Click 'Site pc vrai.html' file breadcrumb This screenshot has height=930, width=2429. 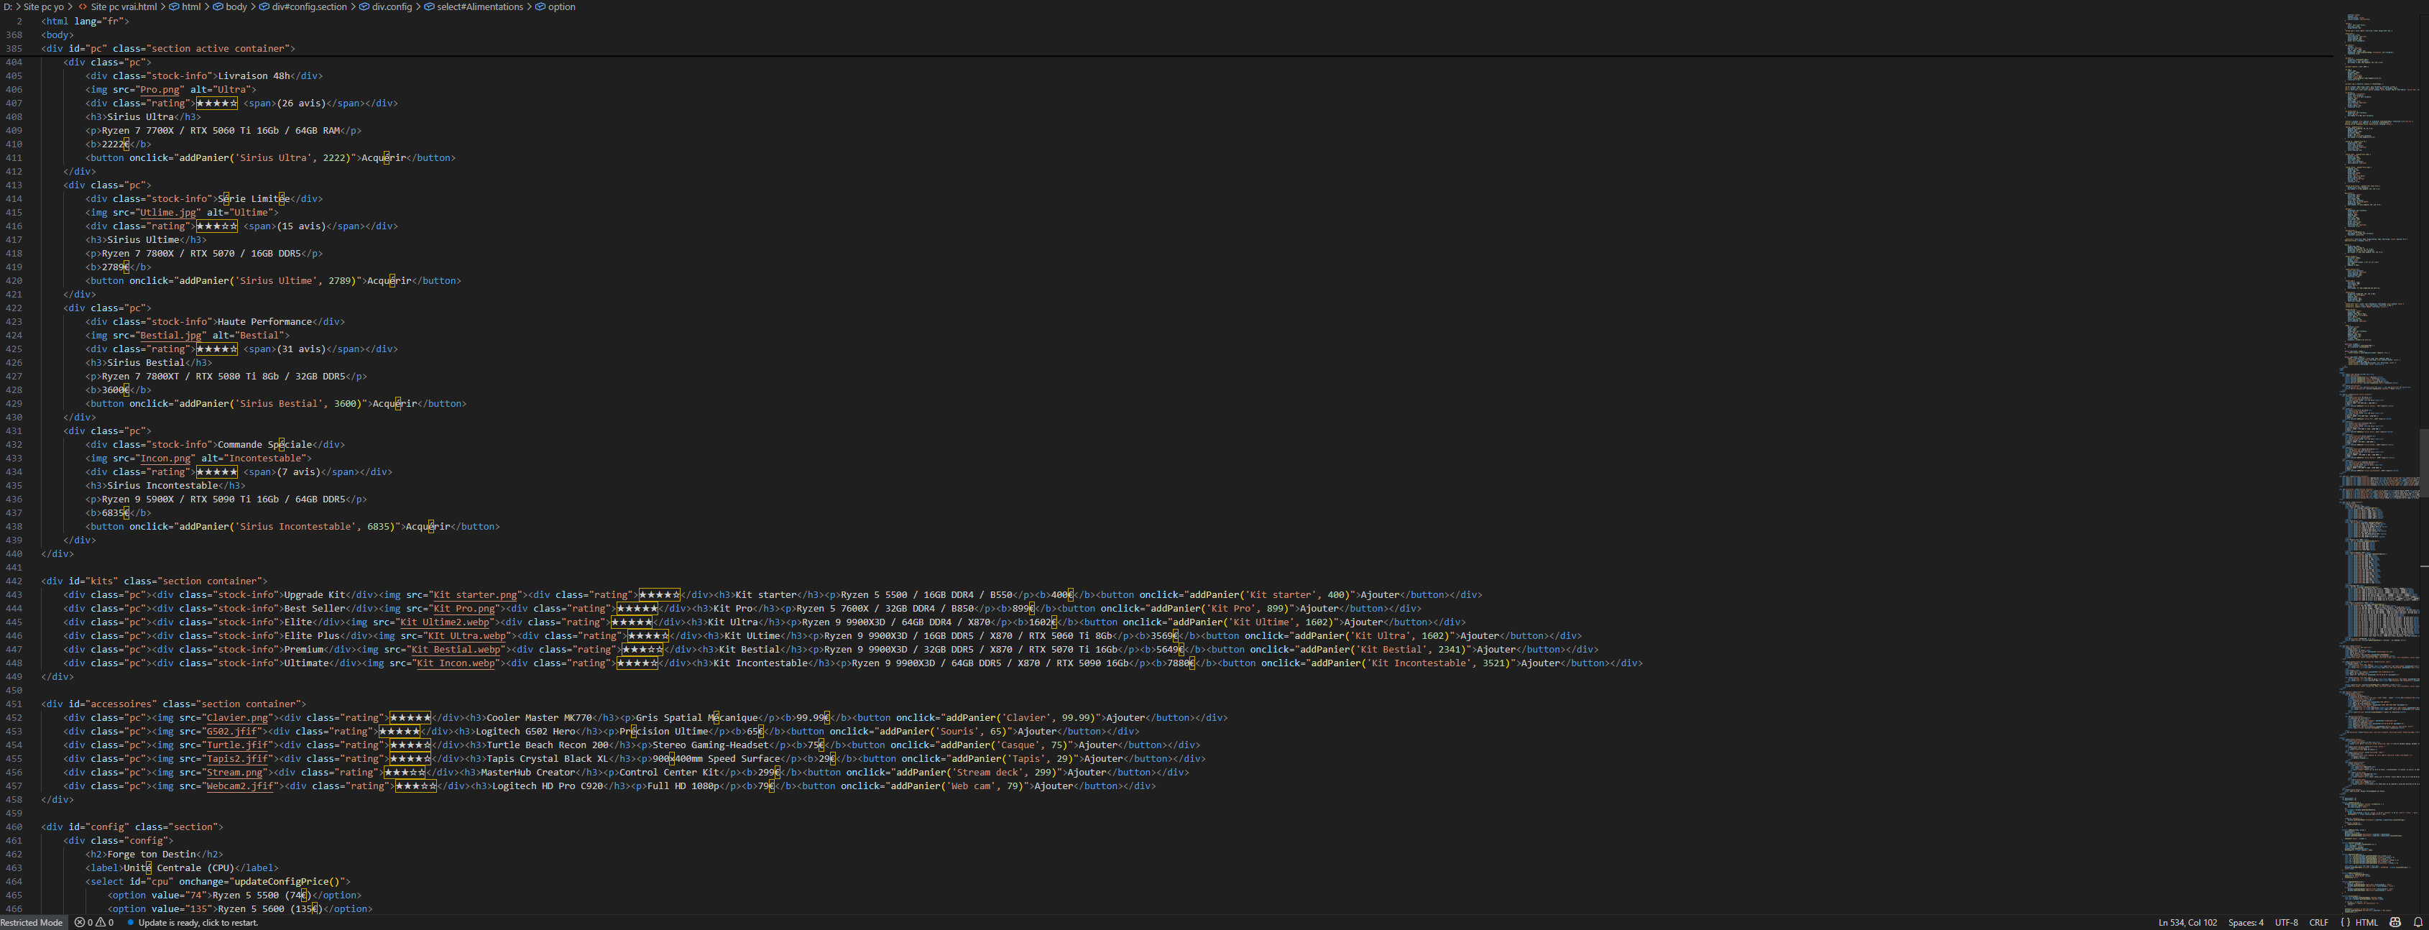point(124,6)
